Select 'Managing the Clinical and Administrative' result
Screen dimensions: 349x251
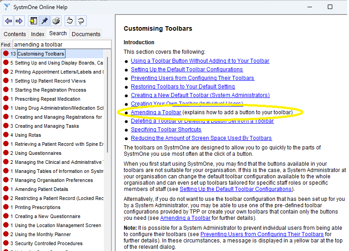click(x=59, y=162)
